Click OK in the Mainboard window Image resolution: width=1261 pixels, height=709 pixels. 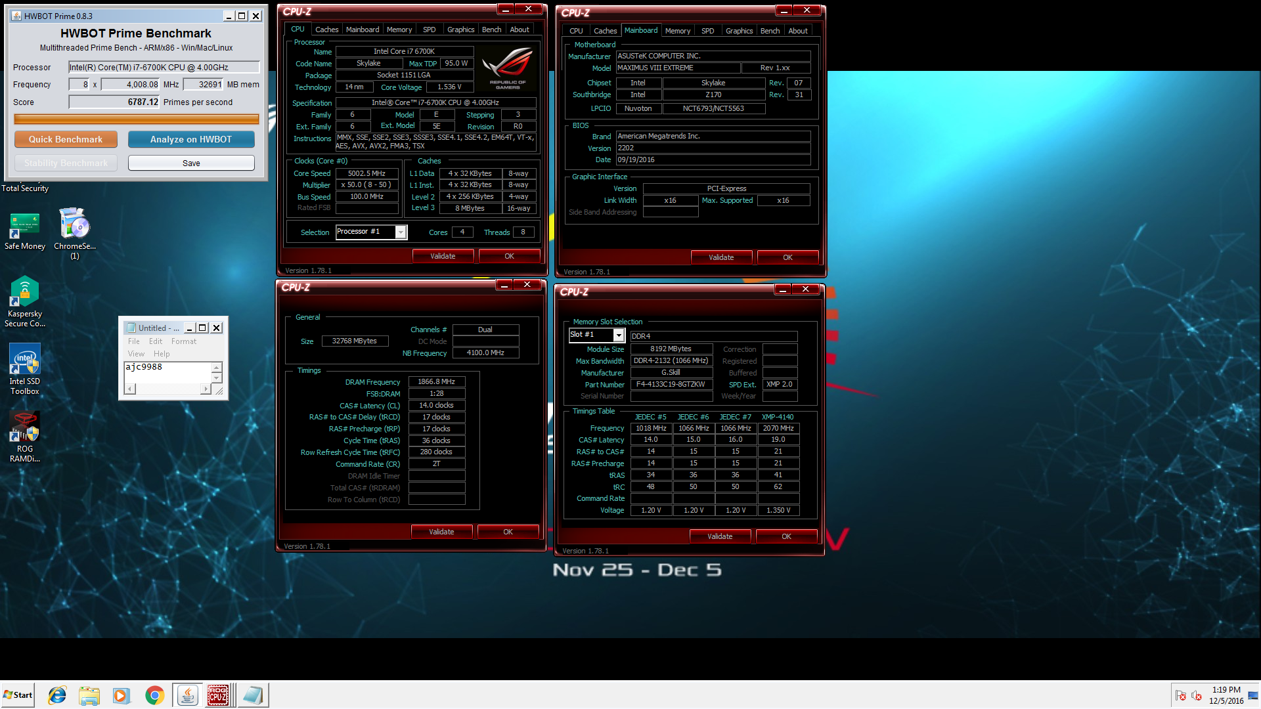click(x=787, y=257)
